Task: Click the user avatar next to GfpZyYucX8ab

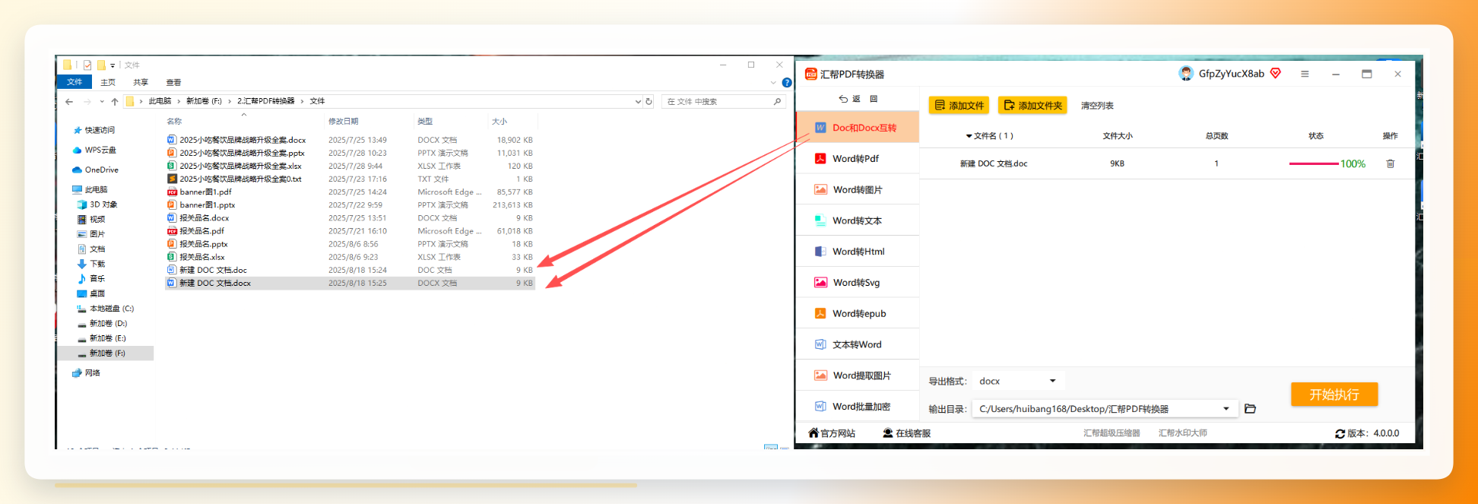Action: pyautogui.click(x=1186, y=73)
